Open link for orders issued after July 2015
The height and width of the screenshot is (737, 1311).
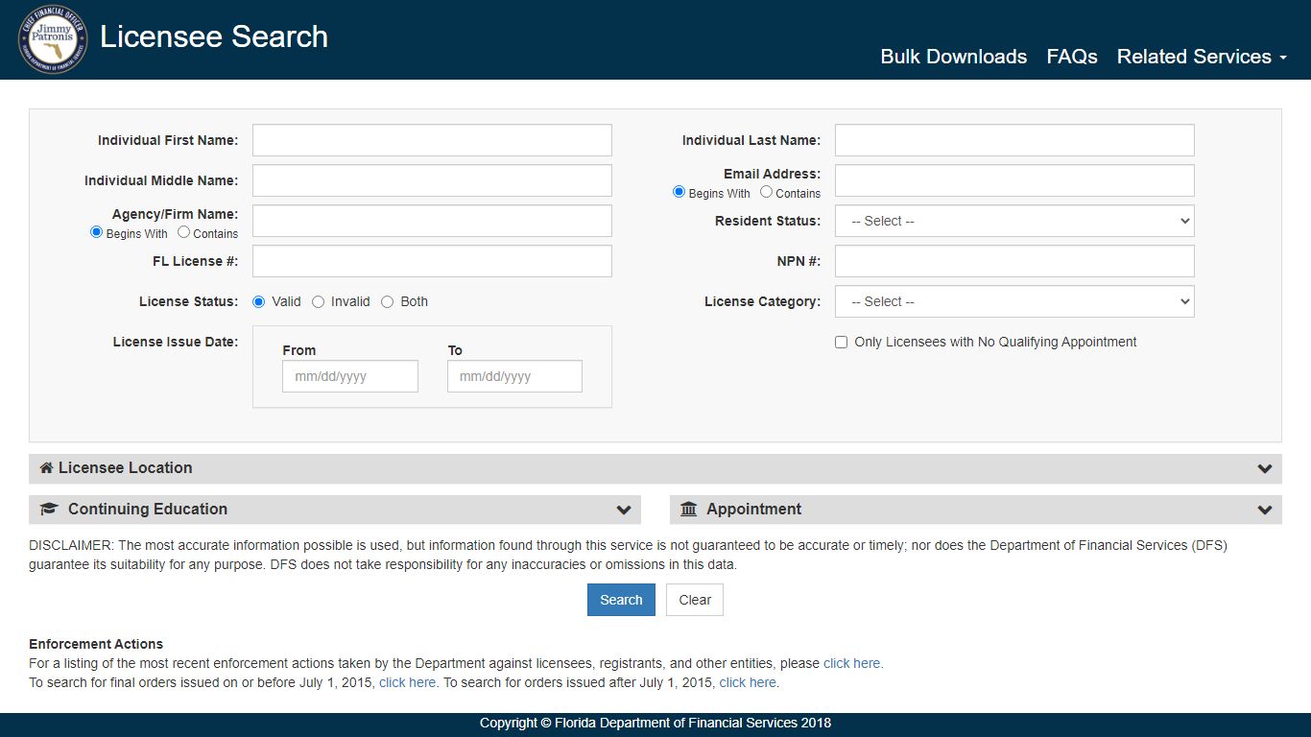(x=750, y=682)
